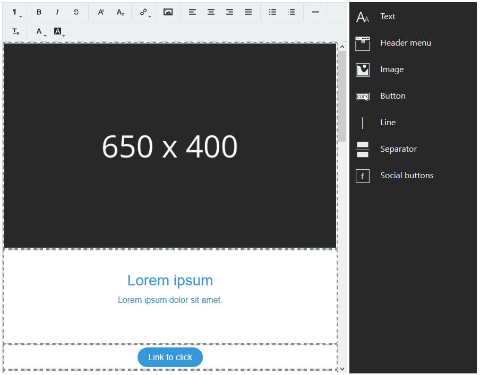Click the scrollbar down arrow
Image resolution: width=480 pixels, height=375 pixels.
coord(342,368)
